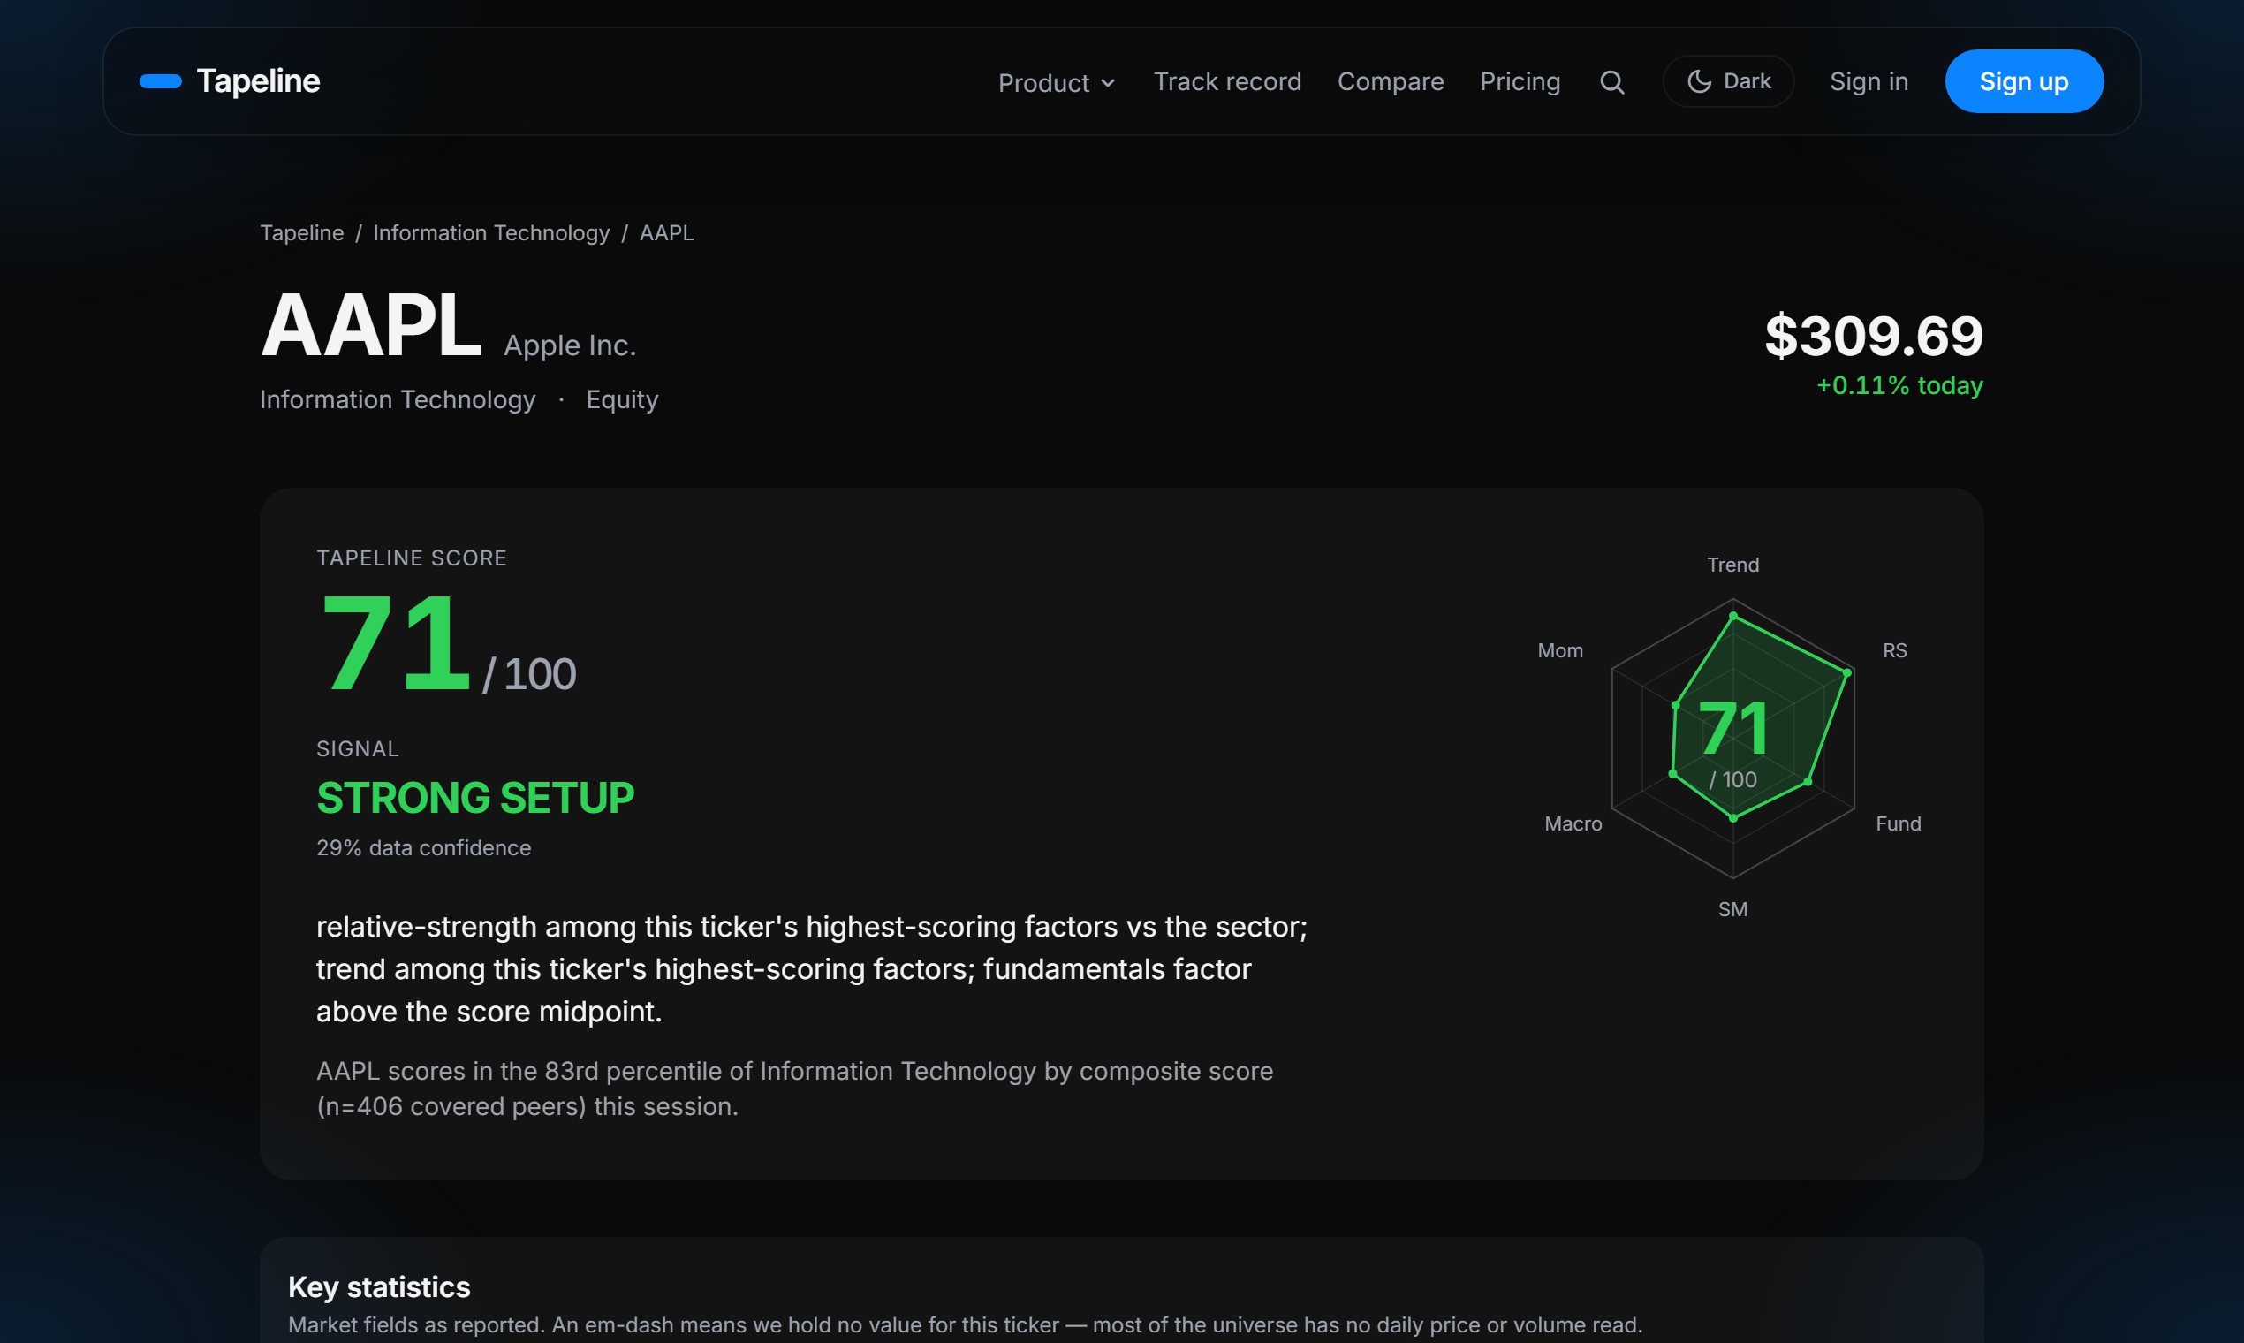
Task: Click the chevron next to Product
Action: click(x=1108, y=83)
